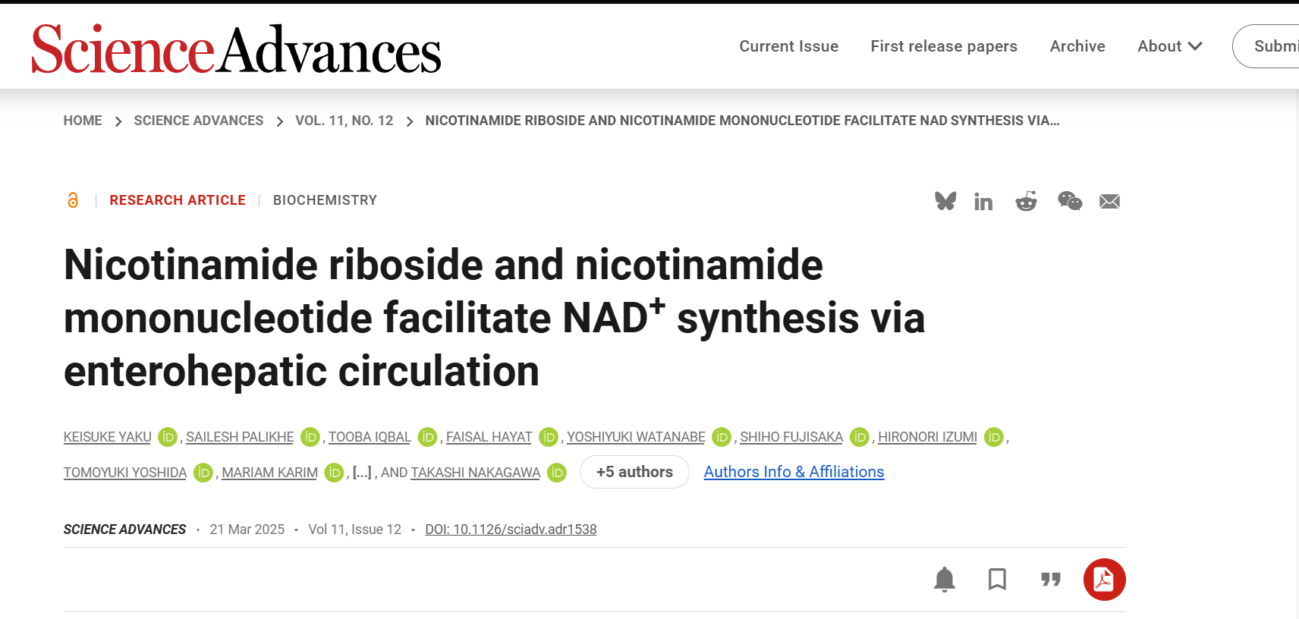The image size is (1299, 619).
Task: Download the article PDF
Action: click(1104, 580)
